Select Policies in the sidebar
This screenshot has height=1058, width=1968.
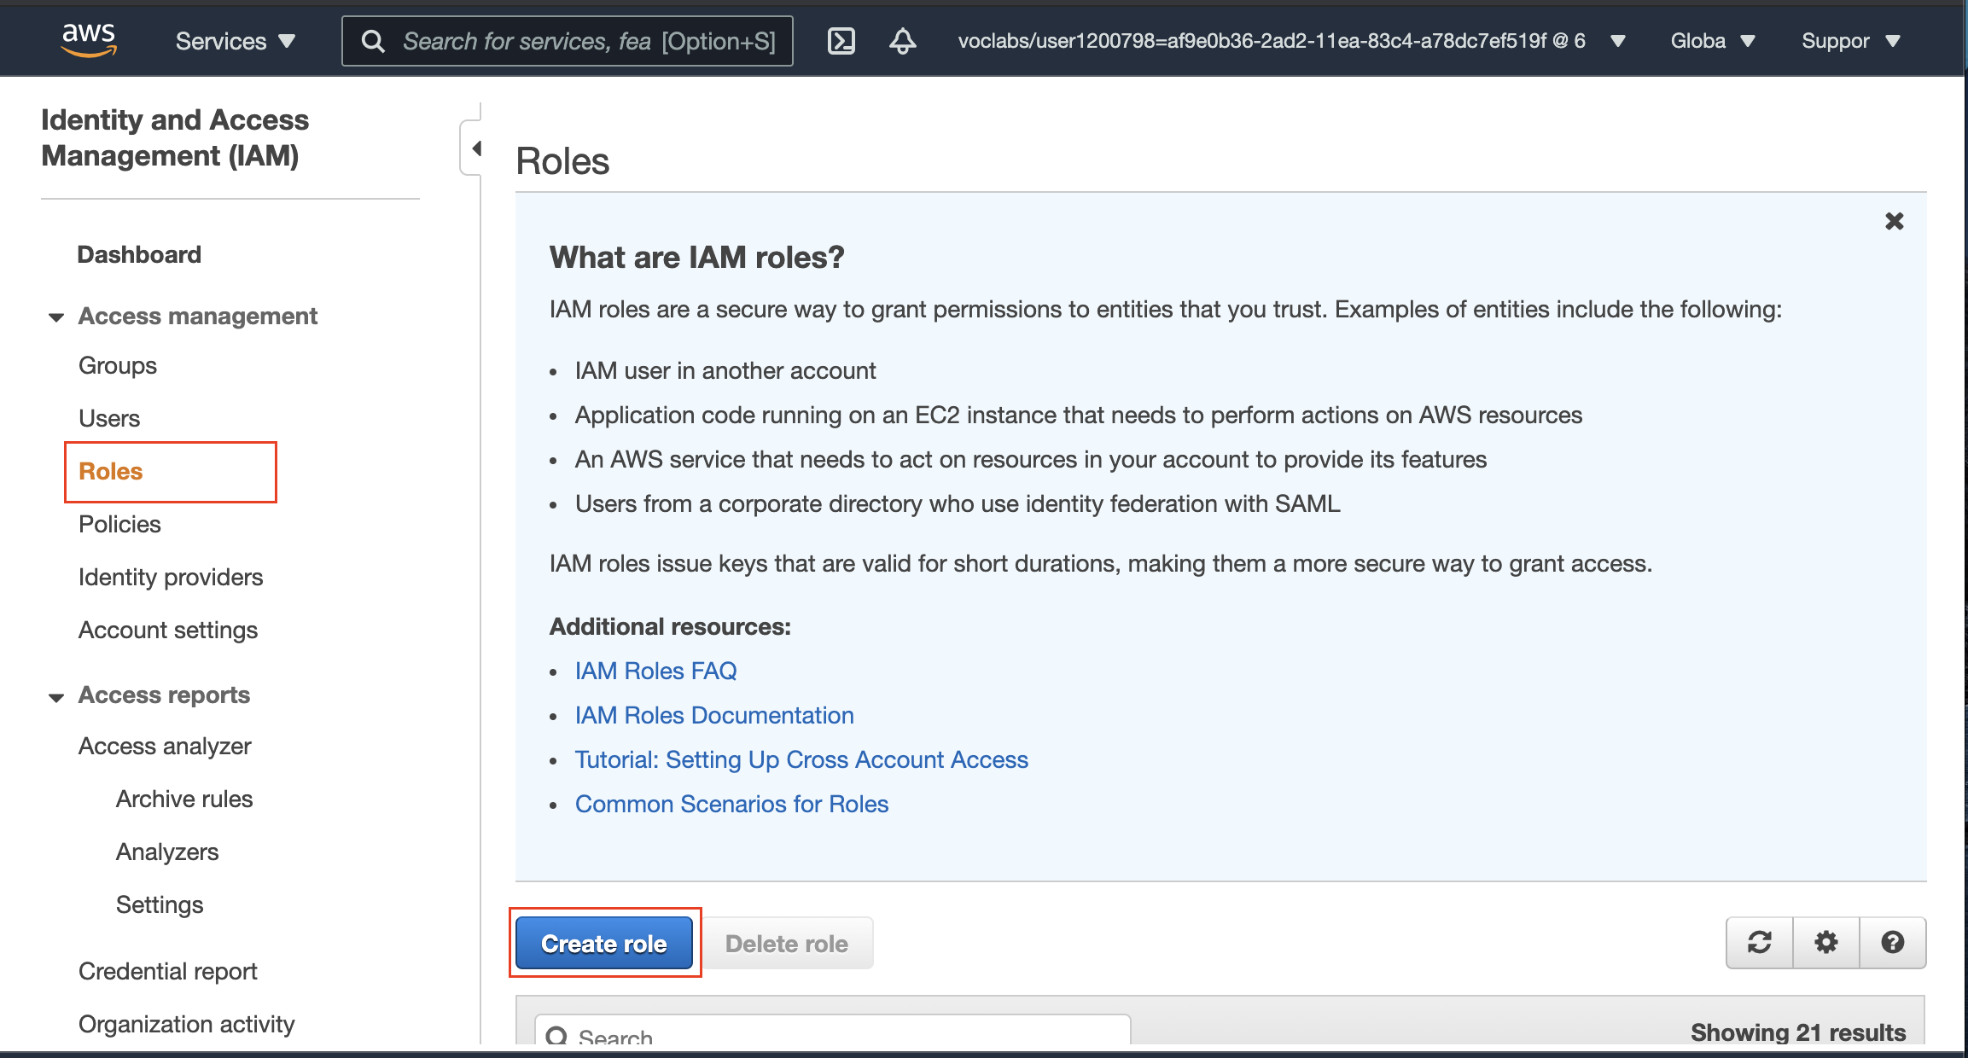tap(119, 524)
